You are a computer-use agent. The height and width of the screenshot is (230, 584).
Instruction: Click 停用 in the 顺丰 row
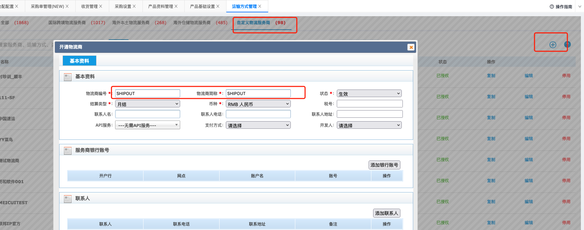566,76
